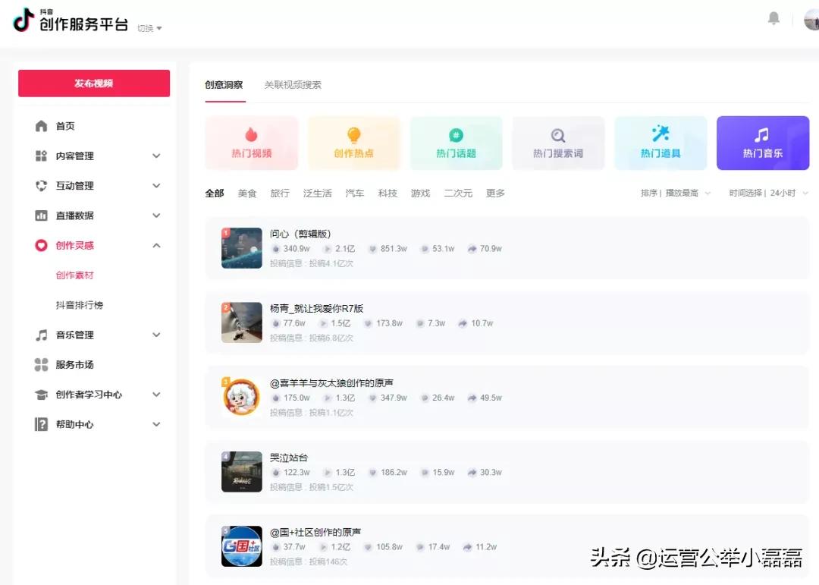Image resolution: width=819 pixels, height=585 pixels.
Task: Click the Douyin platform logo
Action: (x=21, y=22)
